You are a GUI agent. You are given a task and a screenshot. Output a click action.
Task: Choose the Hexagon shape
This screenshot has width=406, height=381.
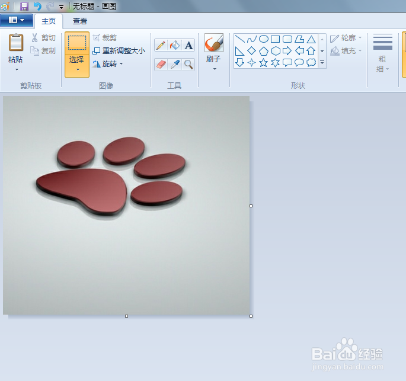276,51
